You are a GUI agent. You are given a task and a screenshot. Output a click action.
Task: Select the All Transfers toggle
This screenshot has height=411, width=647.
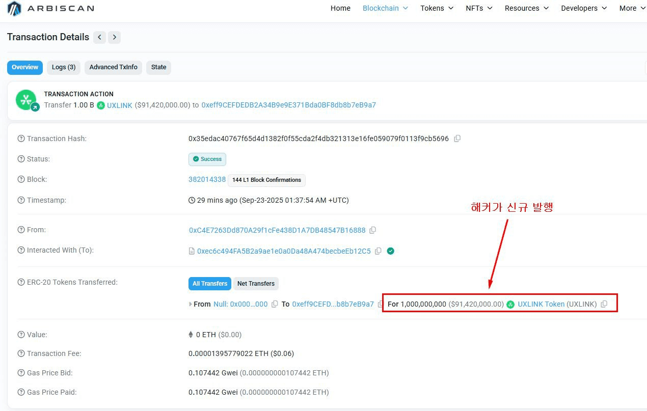click(210, 284)
